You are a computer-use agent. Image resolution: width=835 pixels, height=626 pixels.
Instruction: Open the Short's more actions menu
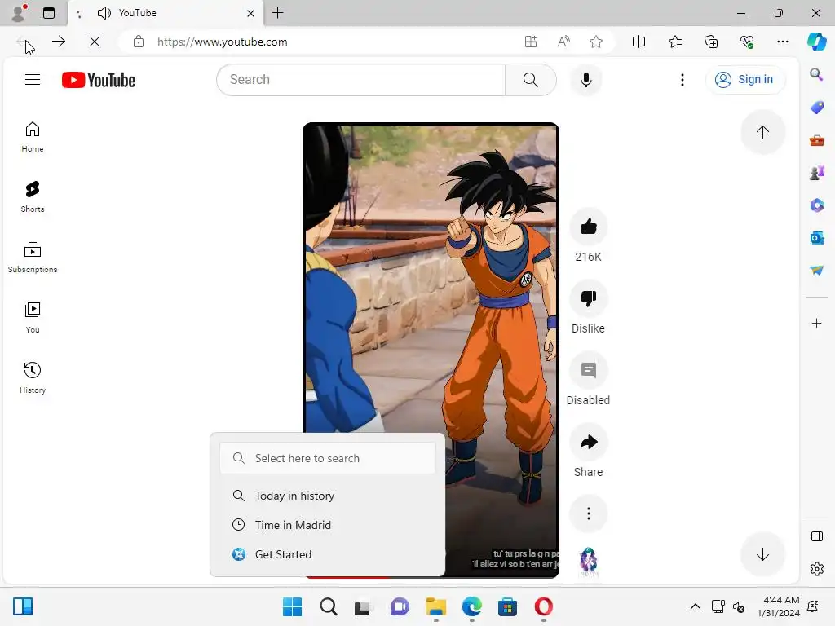click(x=589, y=514)
